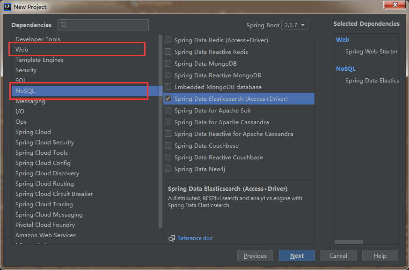Open Spring Cloud Security category
The height and width of the screenshot is (270, 409).
point(85,142)
